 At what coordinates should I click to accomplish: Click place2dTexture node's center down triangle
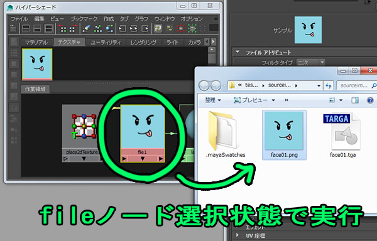click(84, 159)
